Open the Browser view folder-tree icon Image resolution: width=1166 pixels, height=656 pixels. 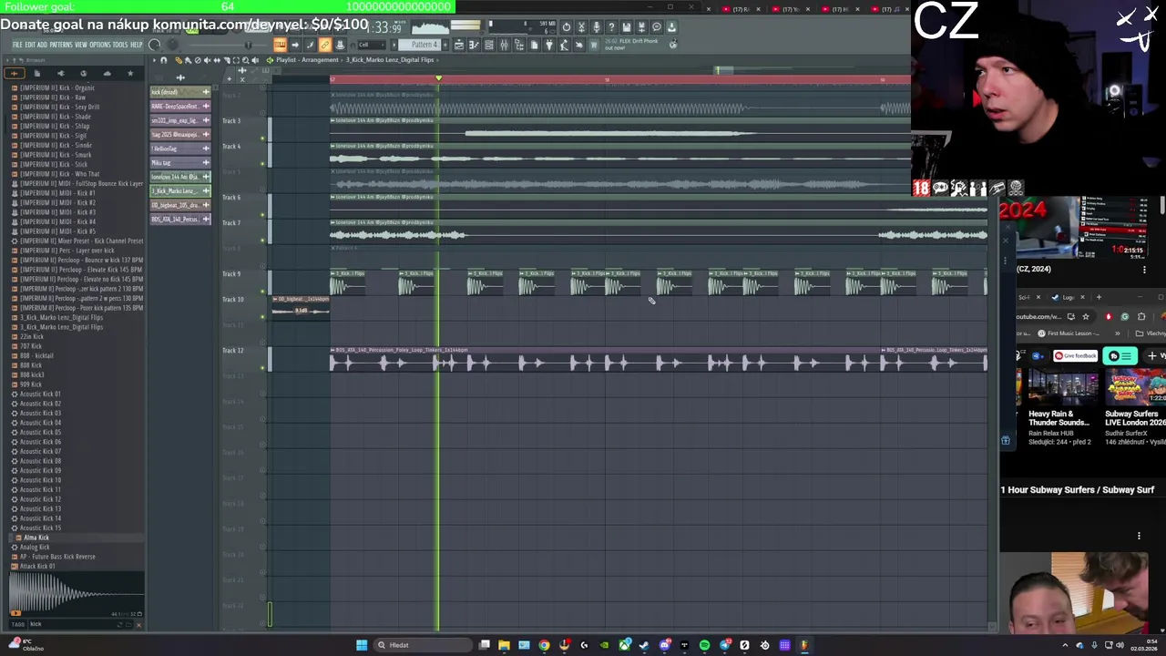(519, 45)
